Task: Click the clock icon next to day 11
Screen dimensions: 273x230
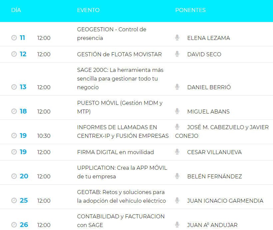Action: [x=14, y=38]
